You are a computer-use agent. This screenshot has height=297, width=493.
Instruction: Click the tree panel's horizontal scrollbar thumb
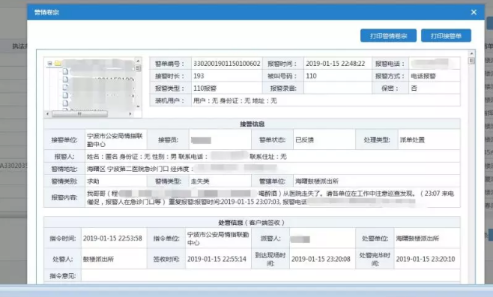pyautogui.click(x=79, y=113)
